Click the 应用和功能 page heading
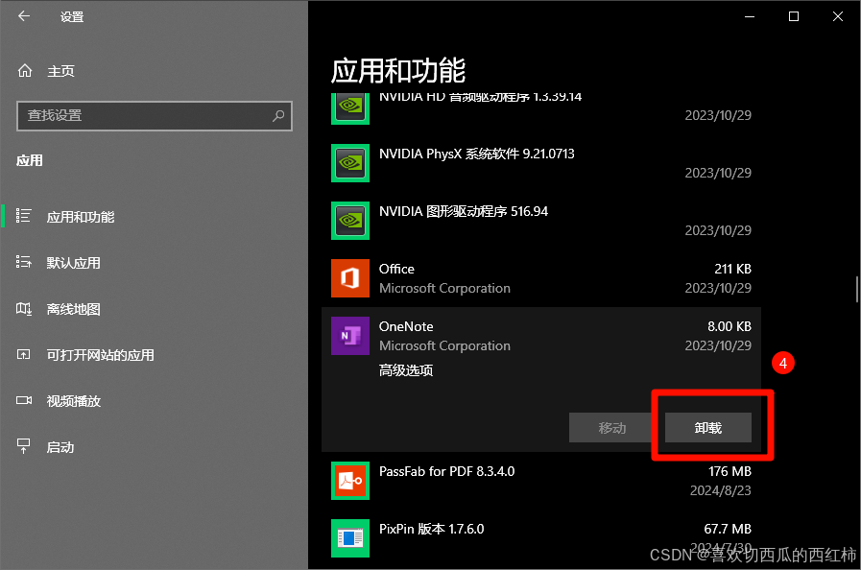This screenshot has width=861, height=570. (x=398, y=71)
